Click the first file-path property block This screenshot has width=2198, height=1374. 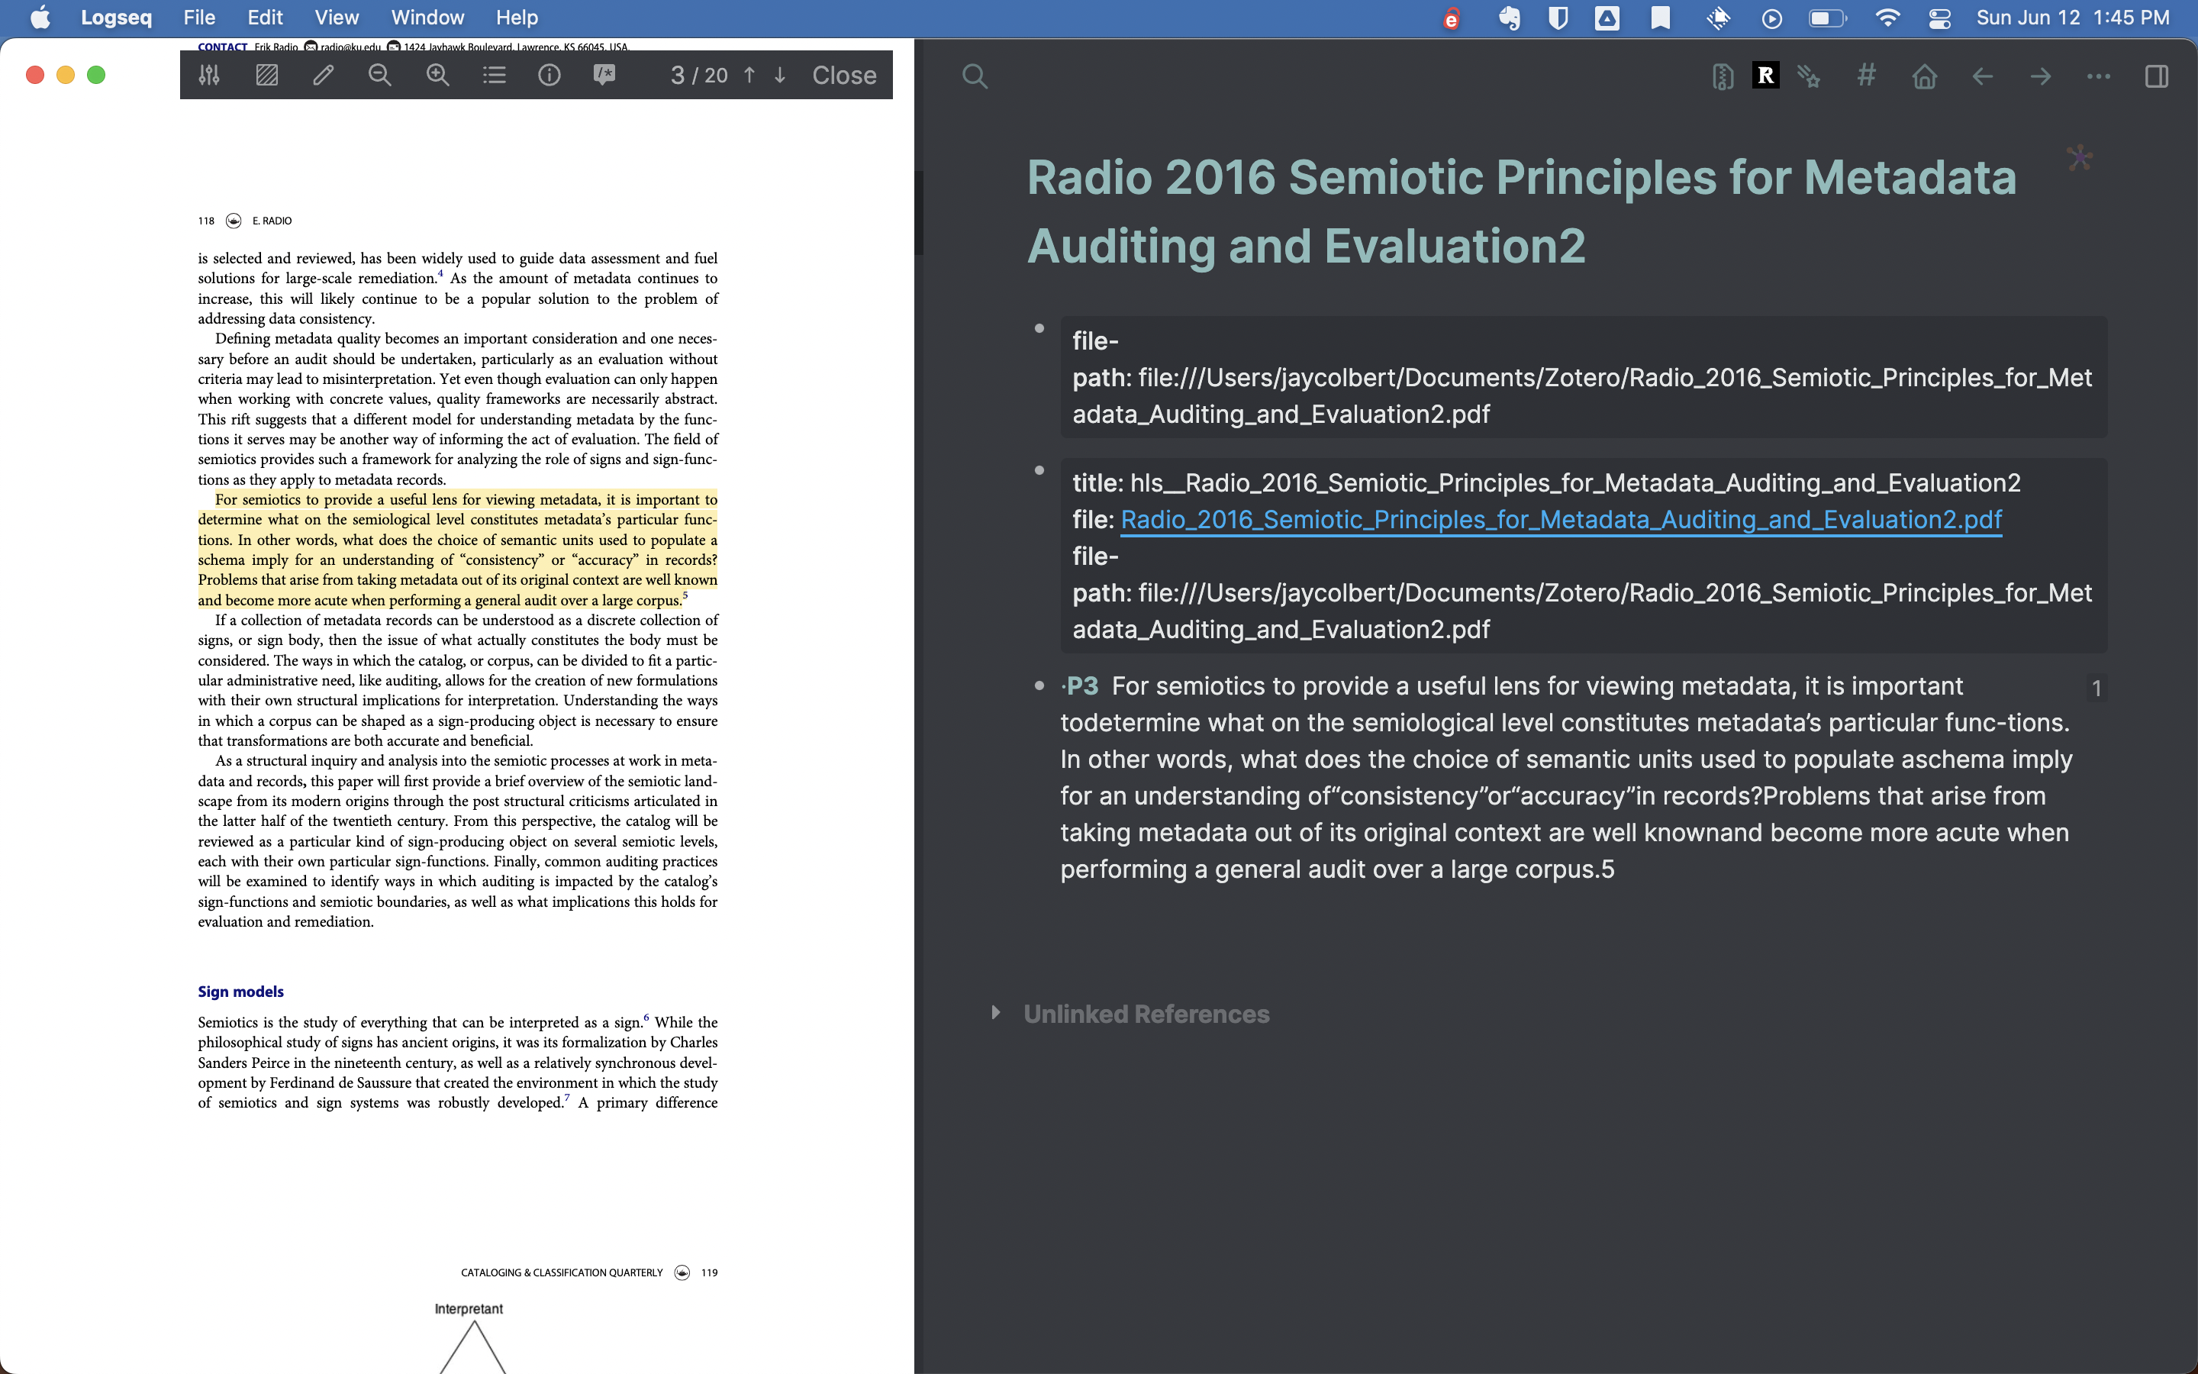[1583, 377]
